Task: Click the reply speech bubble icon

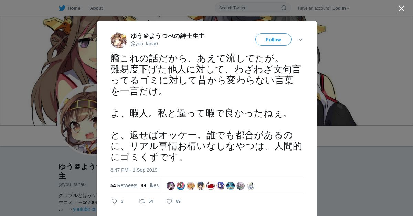Action: 114,201
